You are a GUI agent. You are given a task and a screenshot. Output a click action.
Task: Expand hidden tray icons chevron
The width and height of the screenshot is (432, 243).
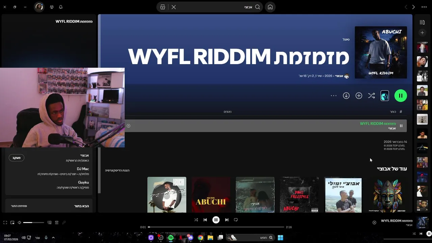53,238
